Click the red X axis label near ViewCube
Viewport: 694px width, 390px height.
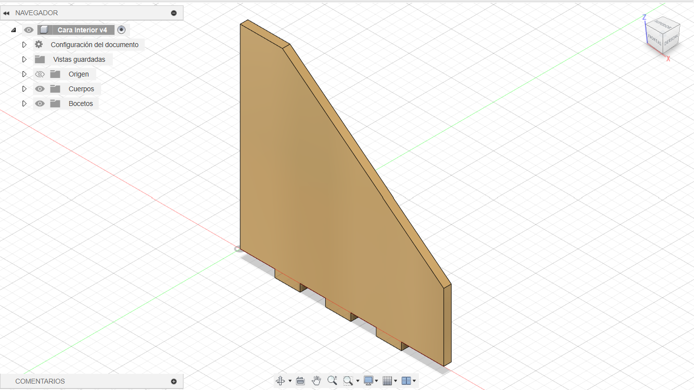click(668, 58)
